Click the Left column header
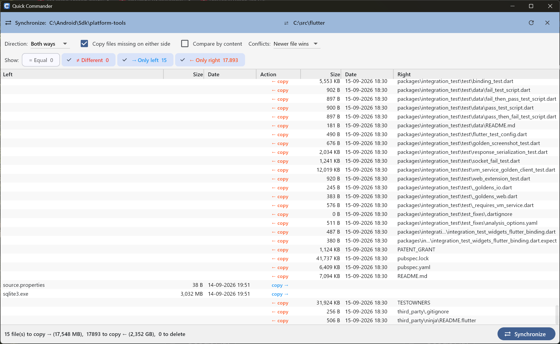This screenshot has height=344, width=560. tap(82, 74)
